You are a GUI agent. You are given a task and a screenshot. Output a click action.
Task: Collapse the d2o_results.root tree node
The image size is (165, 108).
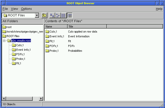pyautogui.click(x=4, y=41)
